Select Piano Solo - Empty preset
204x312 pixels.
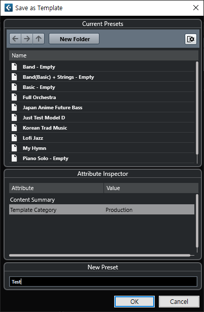[101, 158]
